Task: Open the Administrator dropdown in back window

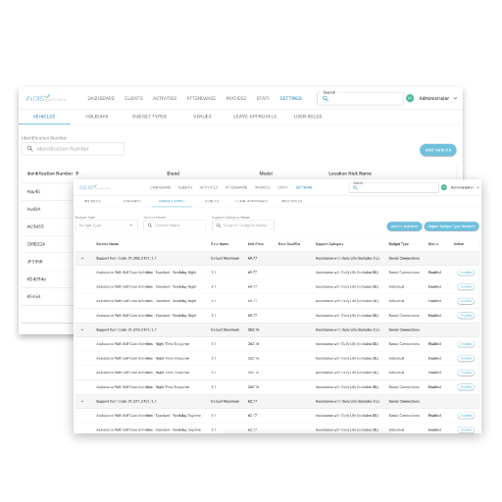Action: (x=438, y=98)
